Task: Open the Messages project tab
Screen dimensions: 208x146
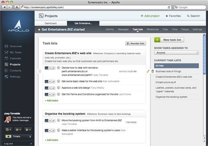Action: click(123, 30)
